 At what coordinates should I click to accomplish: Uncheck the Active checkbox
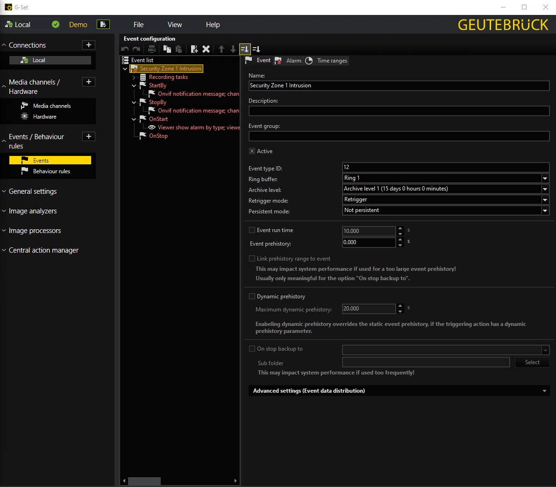point(252,151)
